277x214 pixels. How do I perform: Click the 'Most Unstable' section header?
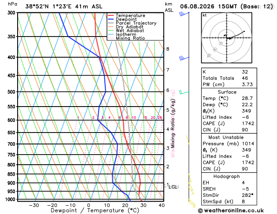point(226,137)
